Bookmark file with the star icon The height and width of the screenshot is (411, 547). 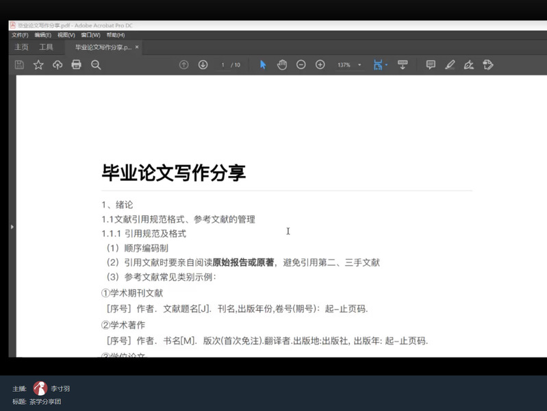38,64
